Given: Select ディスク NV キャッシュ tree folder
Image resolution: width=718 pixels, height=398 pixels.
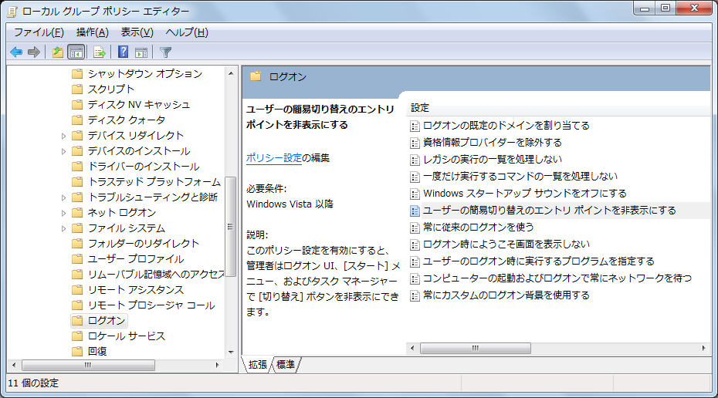Looking at the screenshot, I should point(138,105).
